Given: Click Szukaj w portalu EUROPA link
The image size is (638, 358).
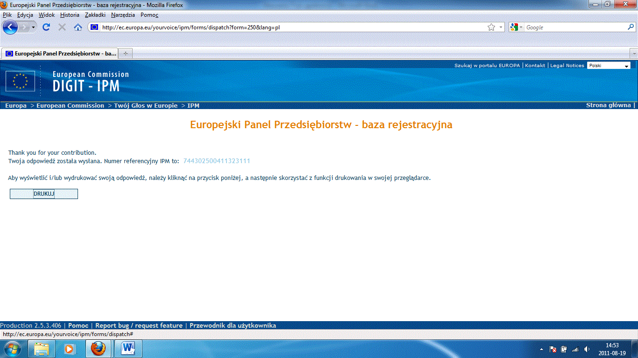Looking at the screenshot, I should [487, 66].
